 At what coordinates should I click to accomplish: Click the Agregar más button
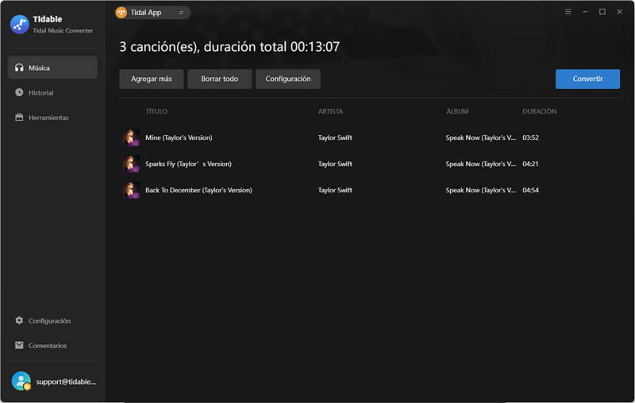(152, 79)
